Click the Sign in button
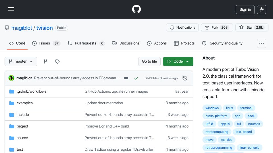This screenshot has width=273, height=153. point(245,10)
